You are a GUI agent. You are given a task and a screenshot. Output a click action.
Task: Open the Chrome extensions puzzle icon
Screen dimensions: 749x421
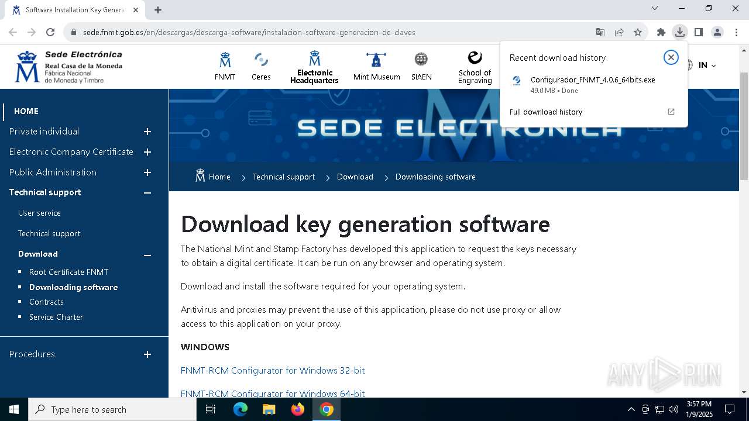tap(661, 32)
